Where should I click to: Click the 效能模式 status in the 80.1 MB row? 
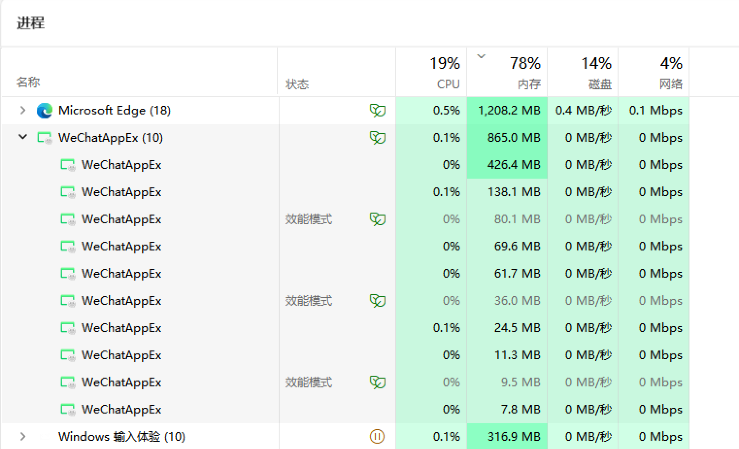[309, 219]
